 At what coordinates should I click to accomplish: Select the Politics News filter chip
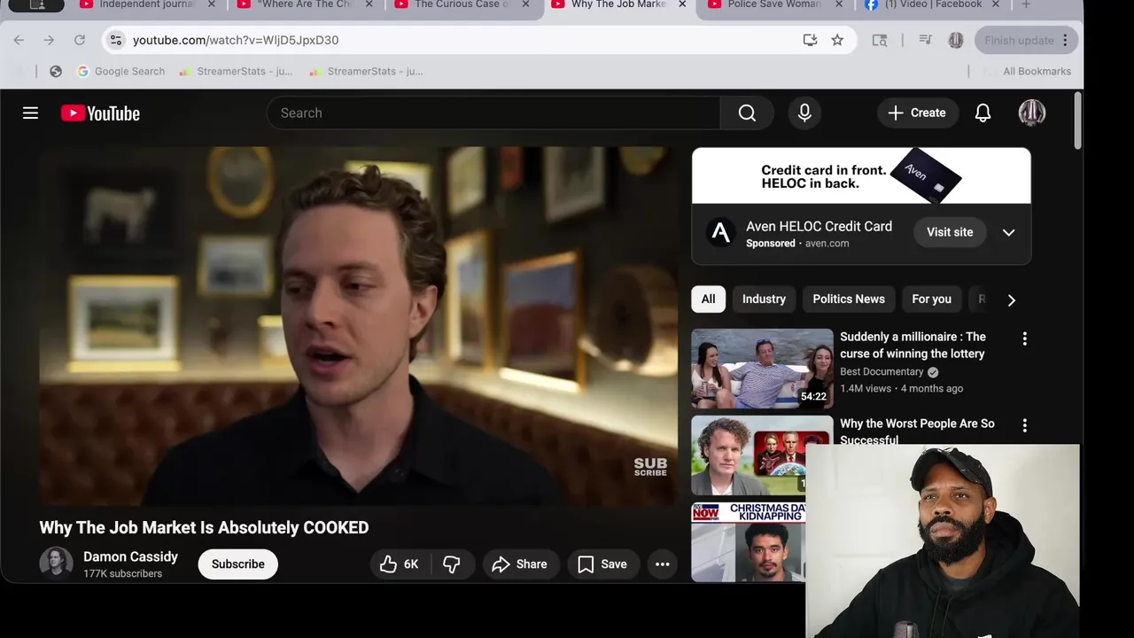tap(849, 299)
